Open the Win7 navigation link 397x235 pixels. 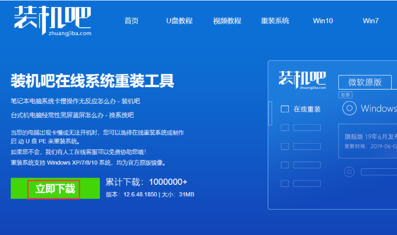point(370,21)
